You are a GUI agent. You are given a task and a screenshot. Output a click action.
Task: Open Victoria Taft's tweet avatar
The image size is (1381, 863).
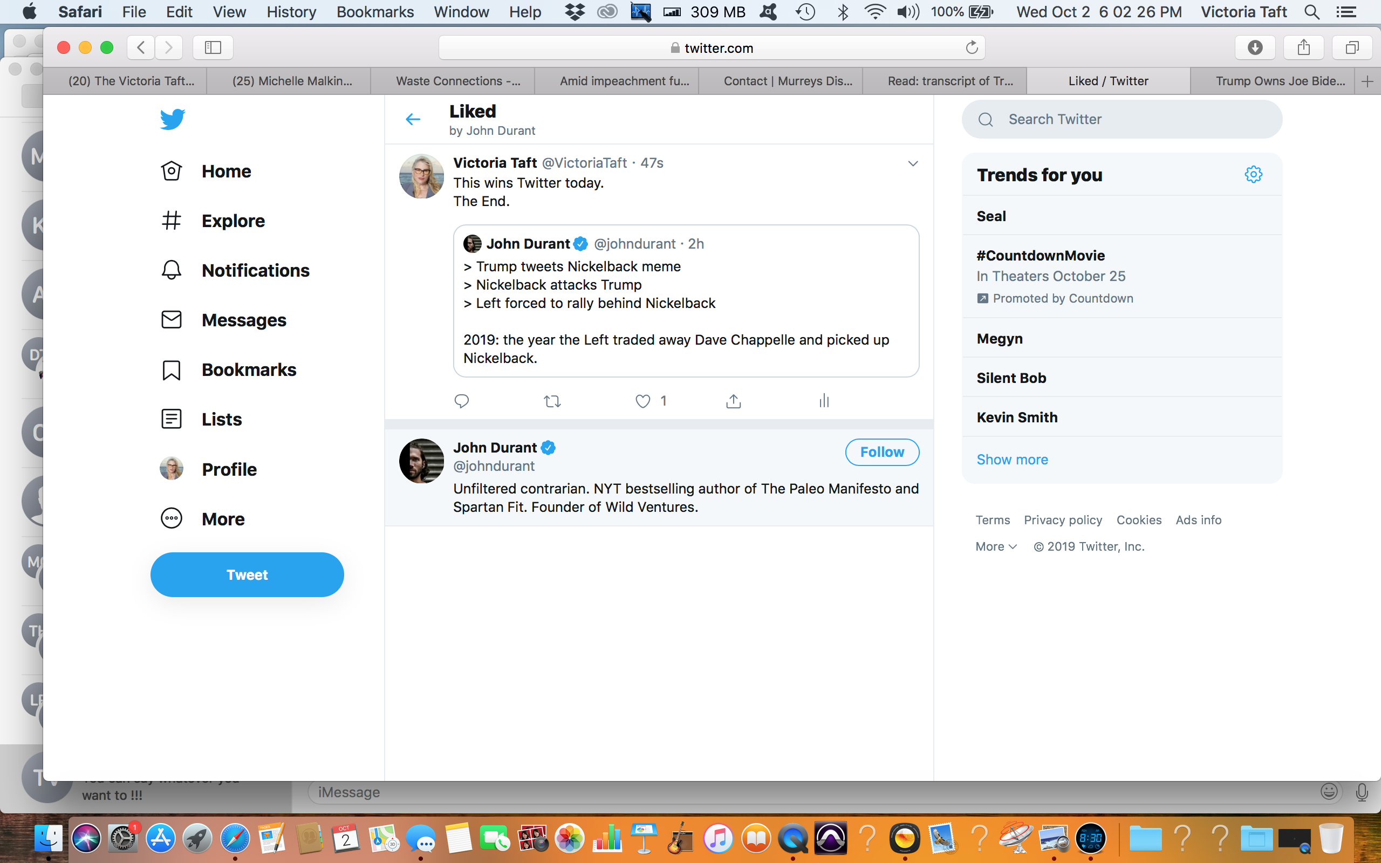(421, 176)
